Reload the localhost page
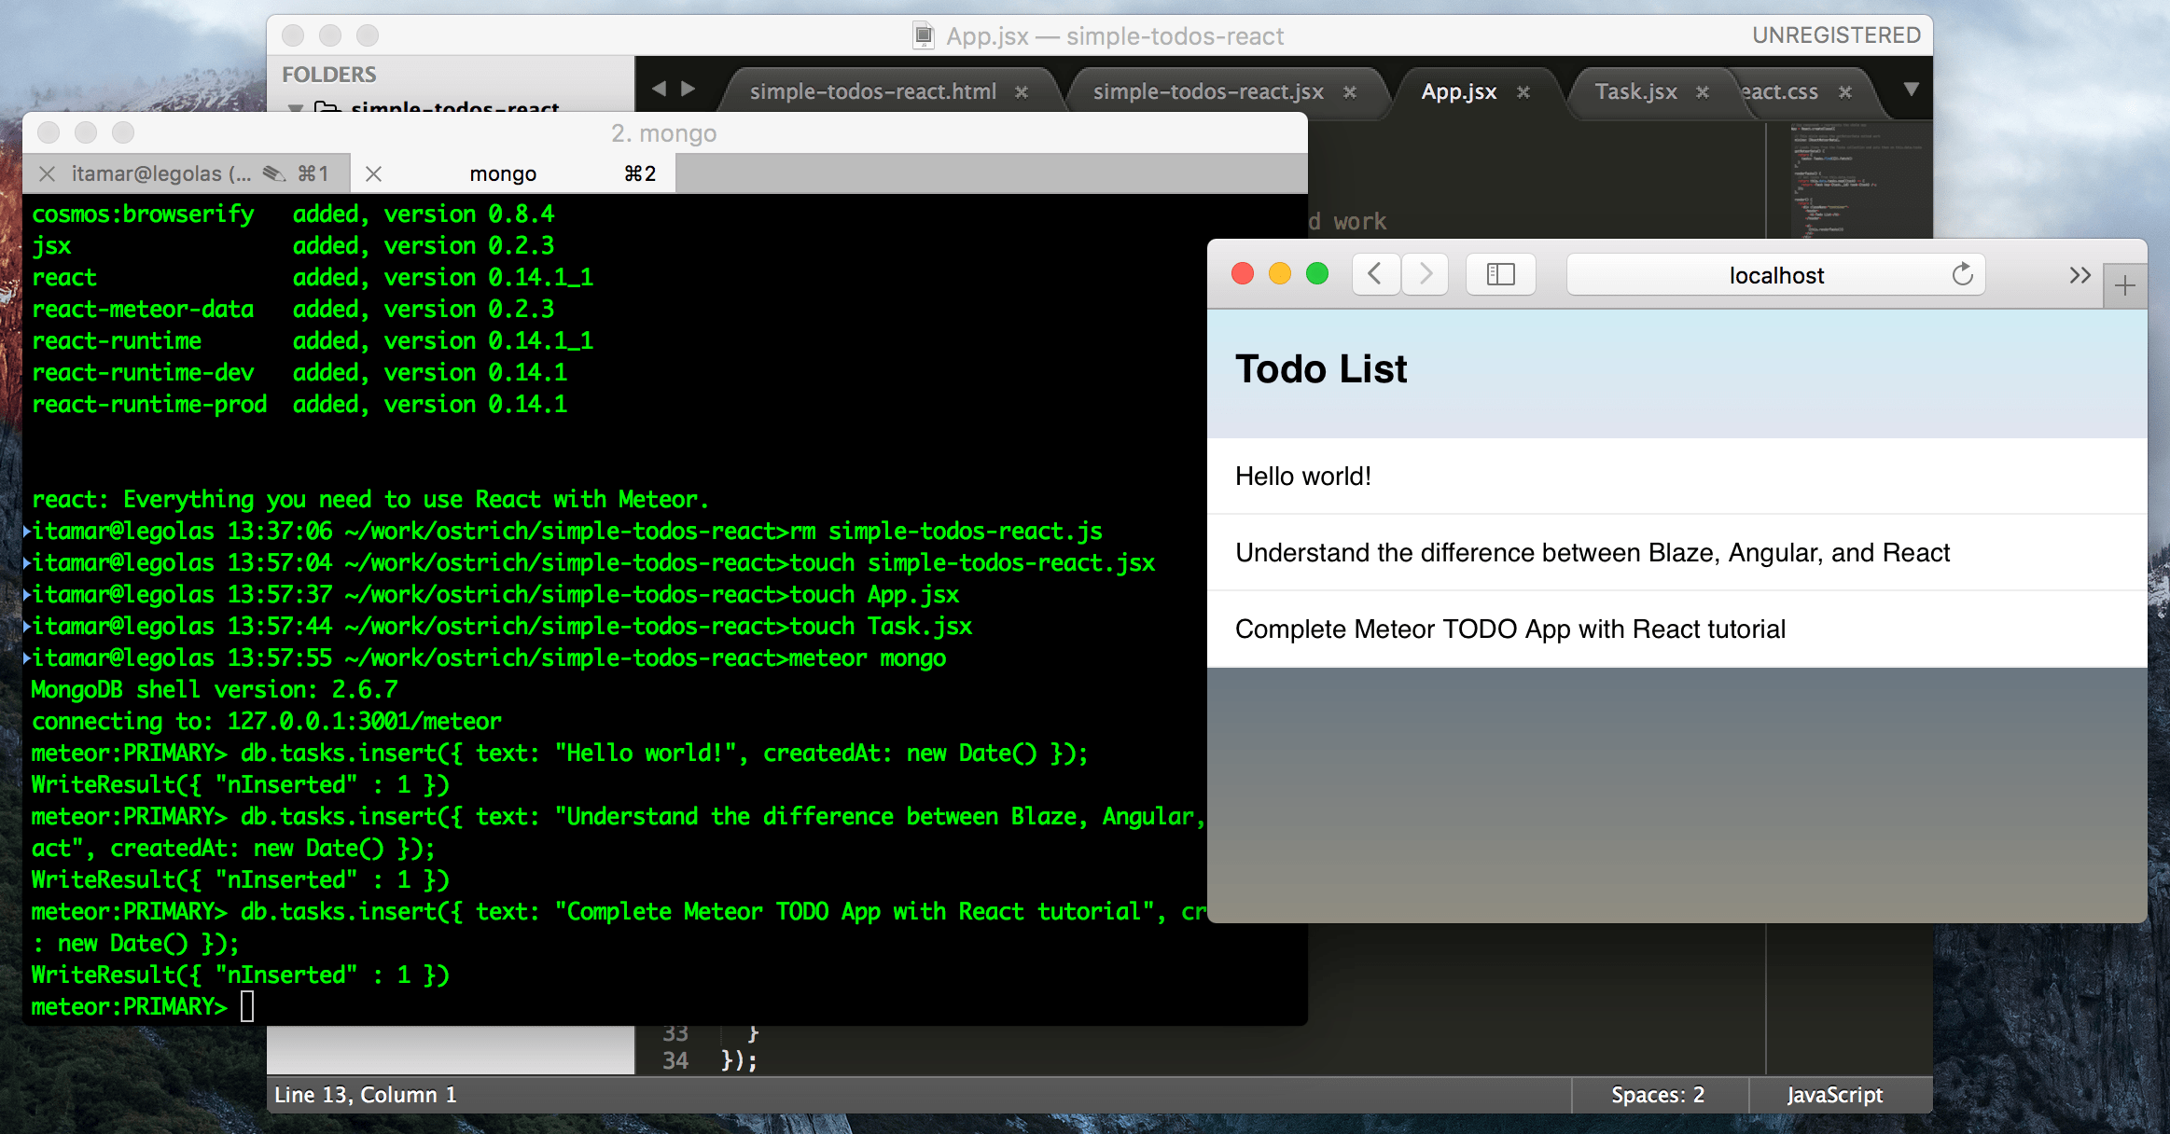The height and width of the screenshot is (1134, 2170). pos(1962,274)
